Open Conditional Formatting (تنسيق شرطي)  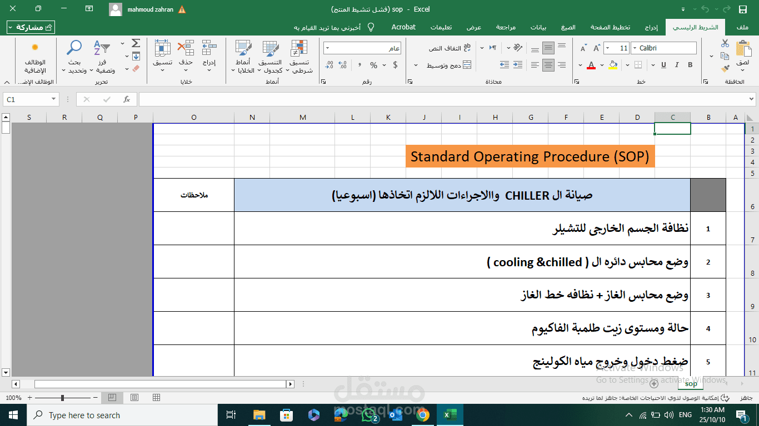[x=301, y=57]
